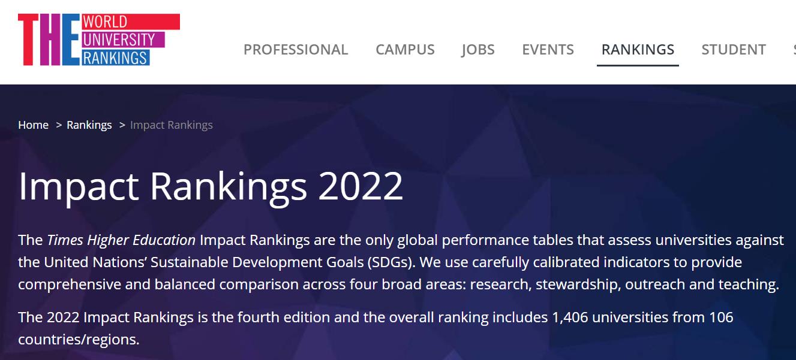This screenshot has width=796, height=360.
Task: Click the large 'THE' letters in logo
Action: click(x=48, y=40)
